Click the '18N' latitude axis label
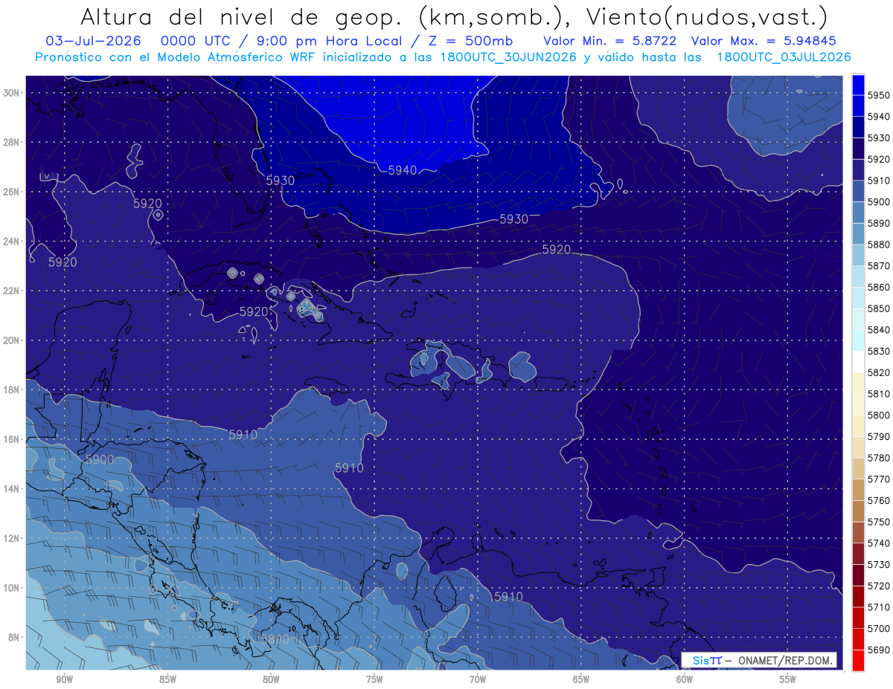 tap(11, 389)
